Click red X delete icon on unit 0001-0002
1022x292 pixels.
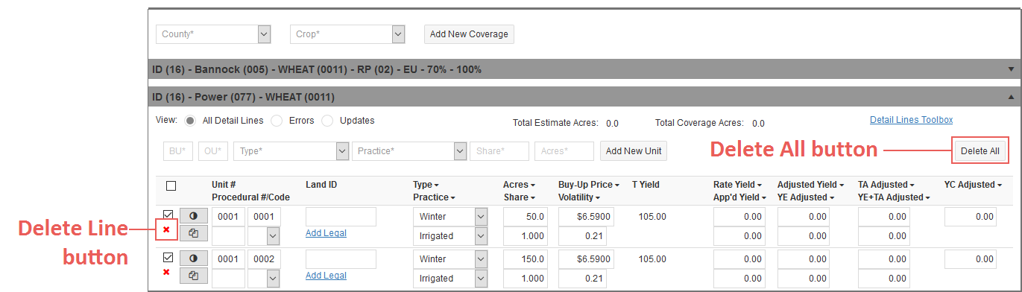coord(166,272)
